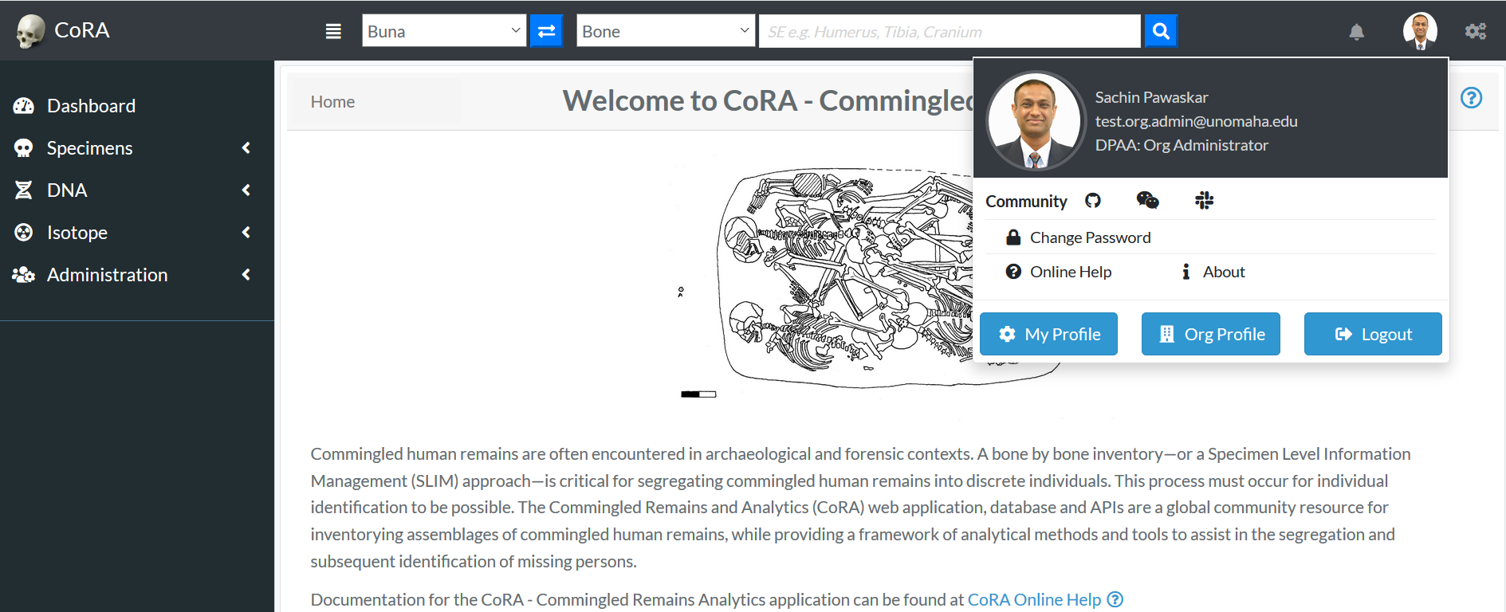
Task: Expand the Administration sidebar section
Action: (132, 275)
